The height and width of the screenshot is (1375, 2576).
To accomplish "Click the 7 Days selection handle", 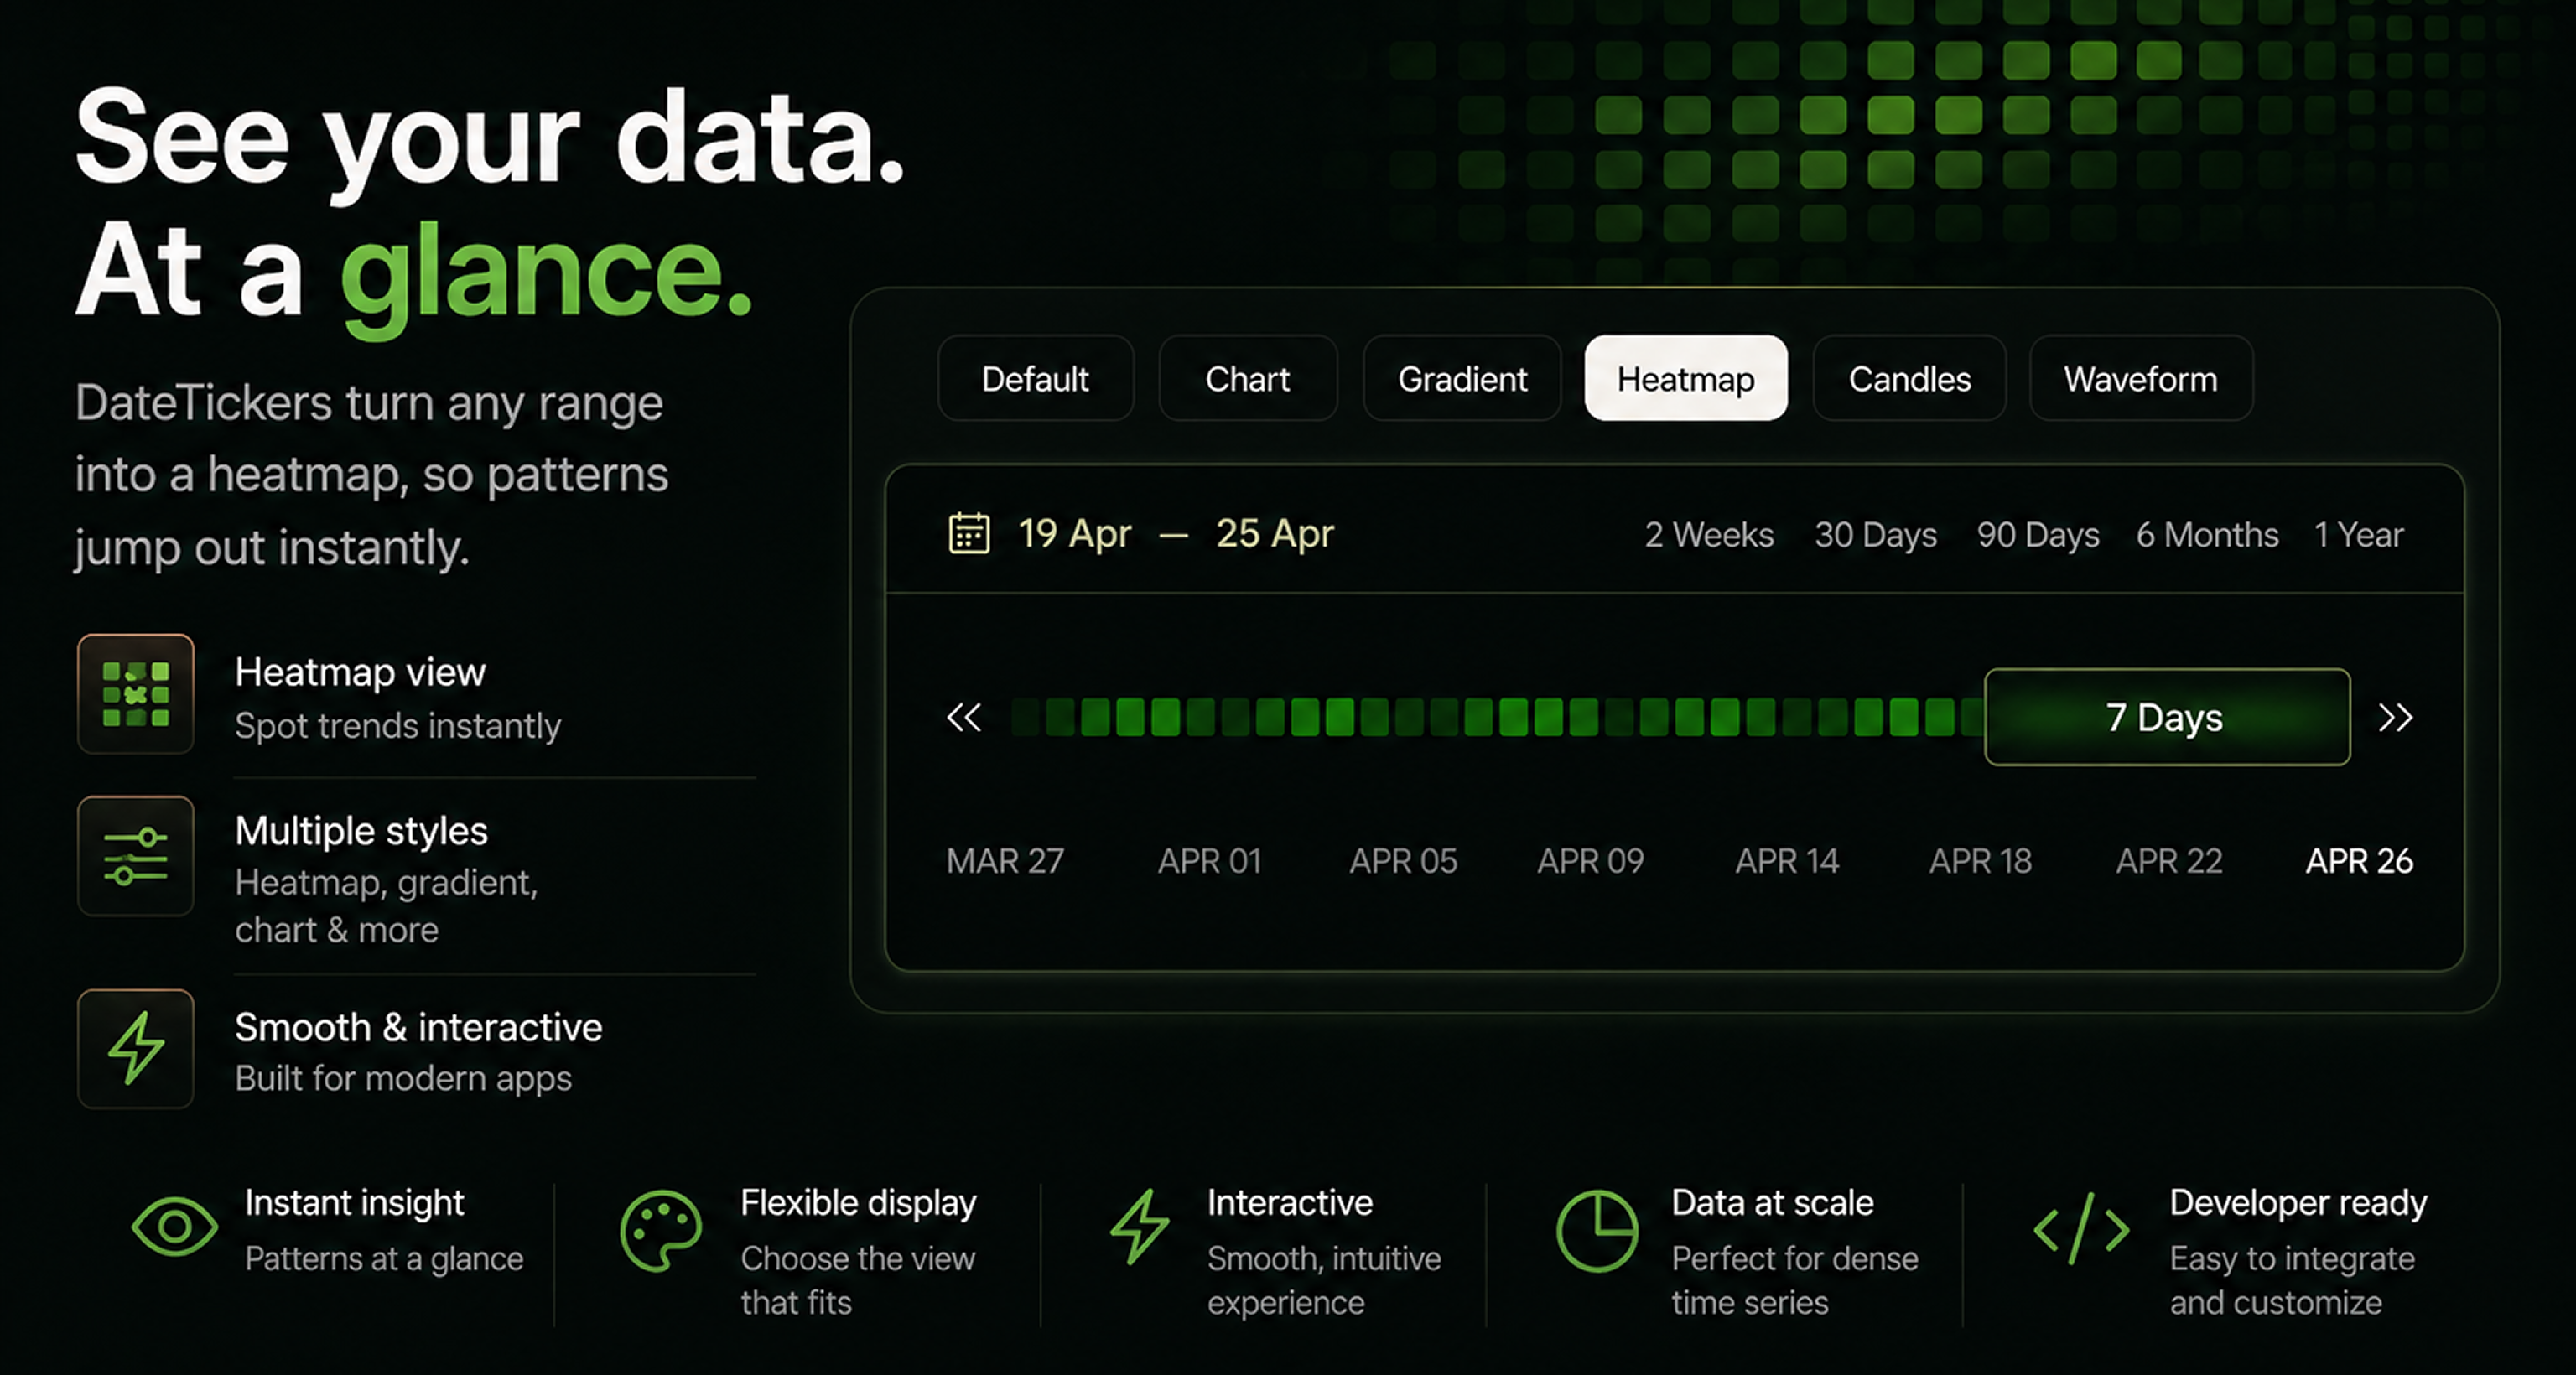I will tap(2167, 717).
